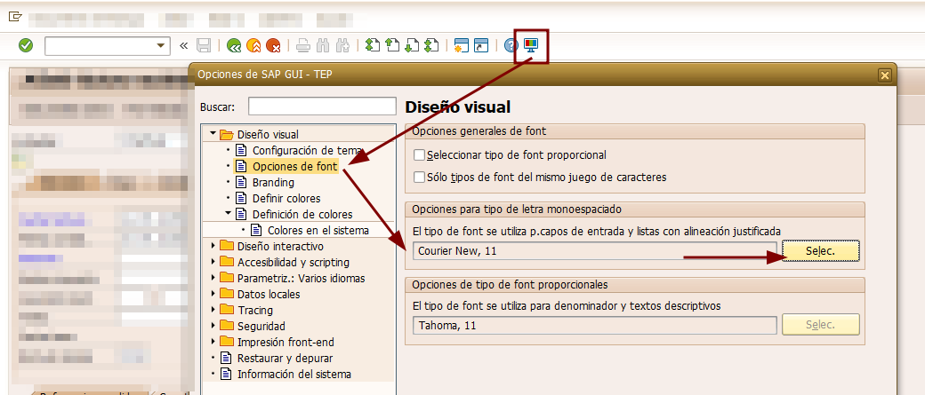Go to First Page icon
The image size is (925, 395).
(x=373, y=45)
